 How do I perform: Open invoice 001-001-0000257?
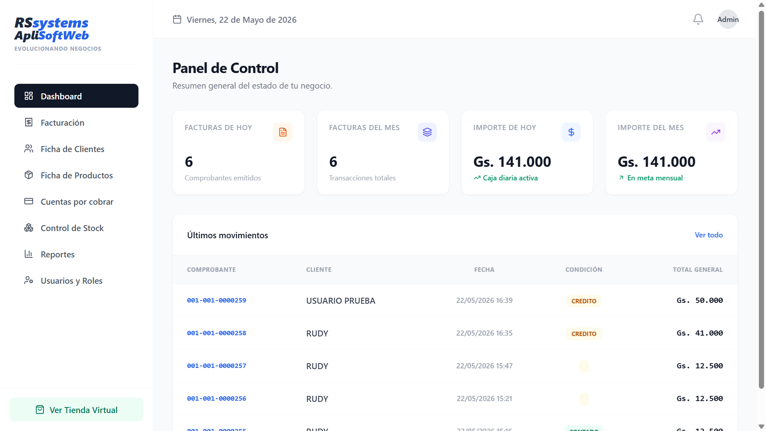coord(217,366)
